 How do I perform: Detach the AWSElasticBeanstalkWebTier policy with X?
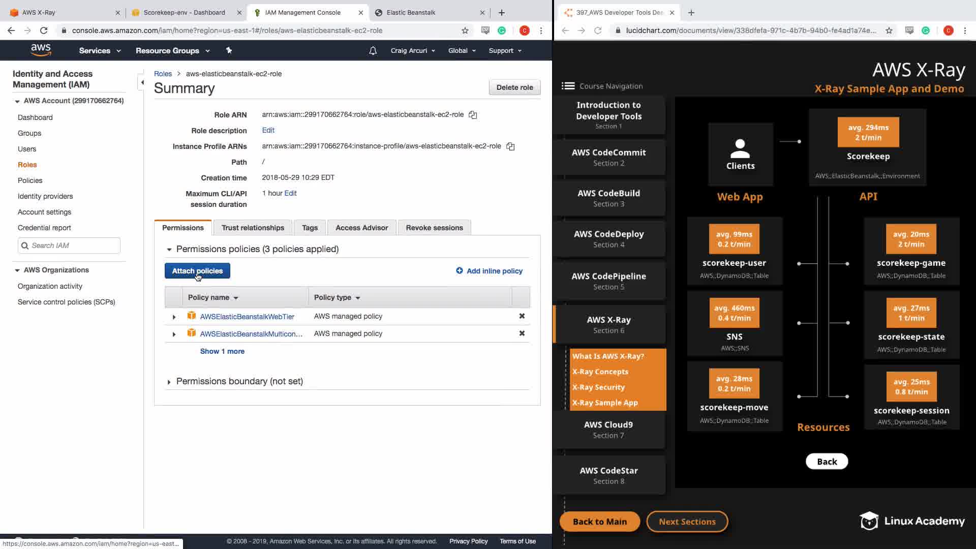click(x=522, y=316)
